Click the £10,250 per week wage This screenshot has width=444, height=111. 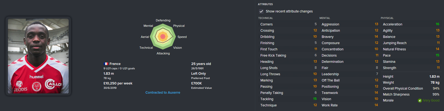pos(118,83)
